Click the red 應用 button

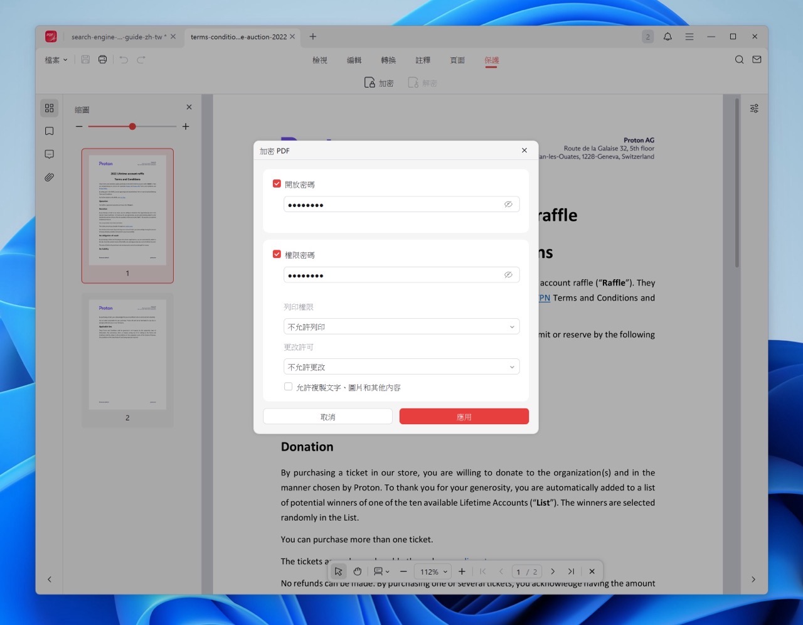tap(464, 417)
